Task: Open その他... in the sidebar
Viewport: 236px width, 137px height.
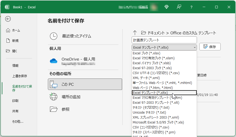Action: 18,121
